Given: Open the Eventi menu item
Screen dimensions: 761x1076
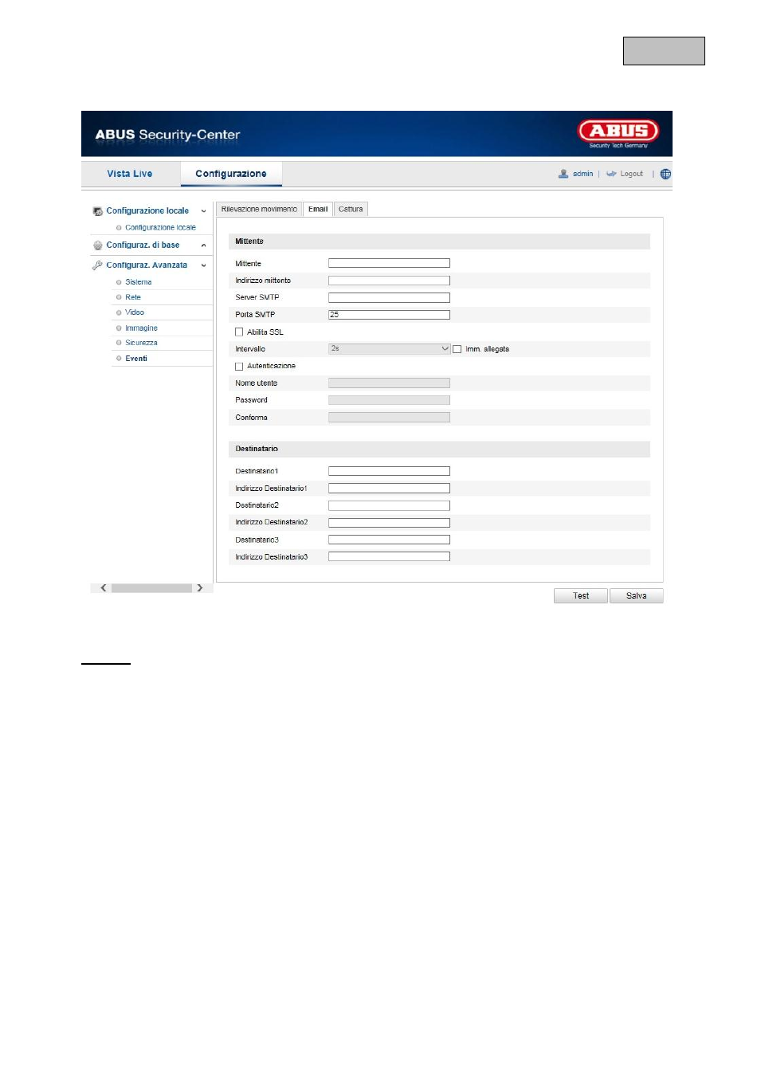Looking at the screenshot, I should point(136,359).
